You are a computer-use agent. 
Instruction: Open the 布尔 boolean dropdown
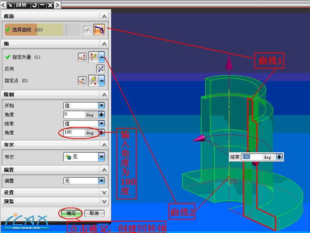[101, 157]
